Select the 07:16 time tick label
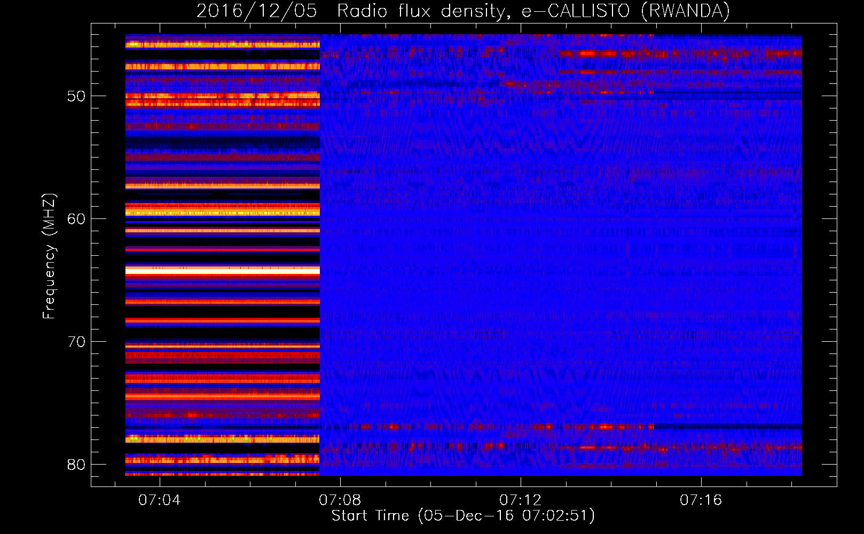Screen dimensions: 864x534 click(701, 500)
